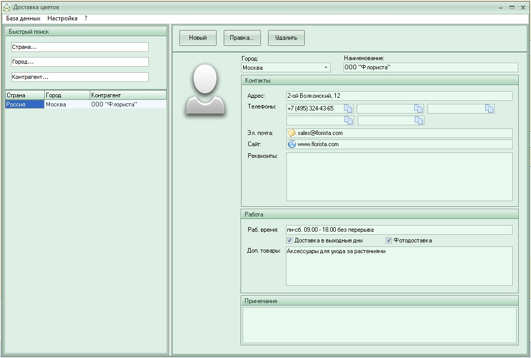Click the Реквизиты text area
531x358 pixels.
click(x=399, y=177)
